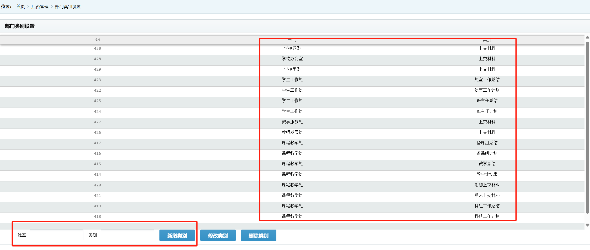Image resolution: width=590 pixels, height=250 pixels.
Task: Select row with id 429
Action: click(x=292, y=71)
